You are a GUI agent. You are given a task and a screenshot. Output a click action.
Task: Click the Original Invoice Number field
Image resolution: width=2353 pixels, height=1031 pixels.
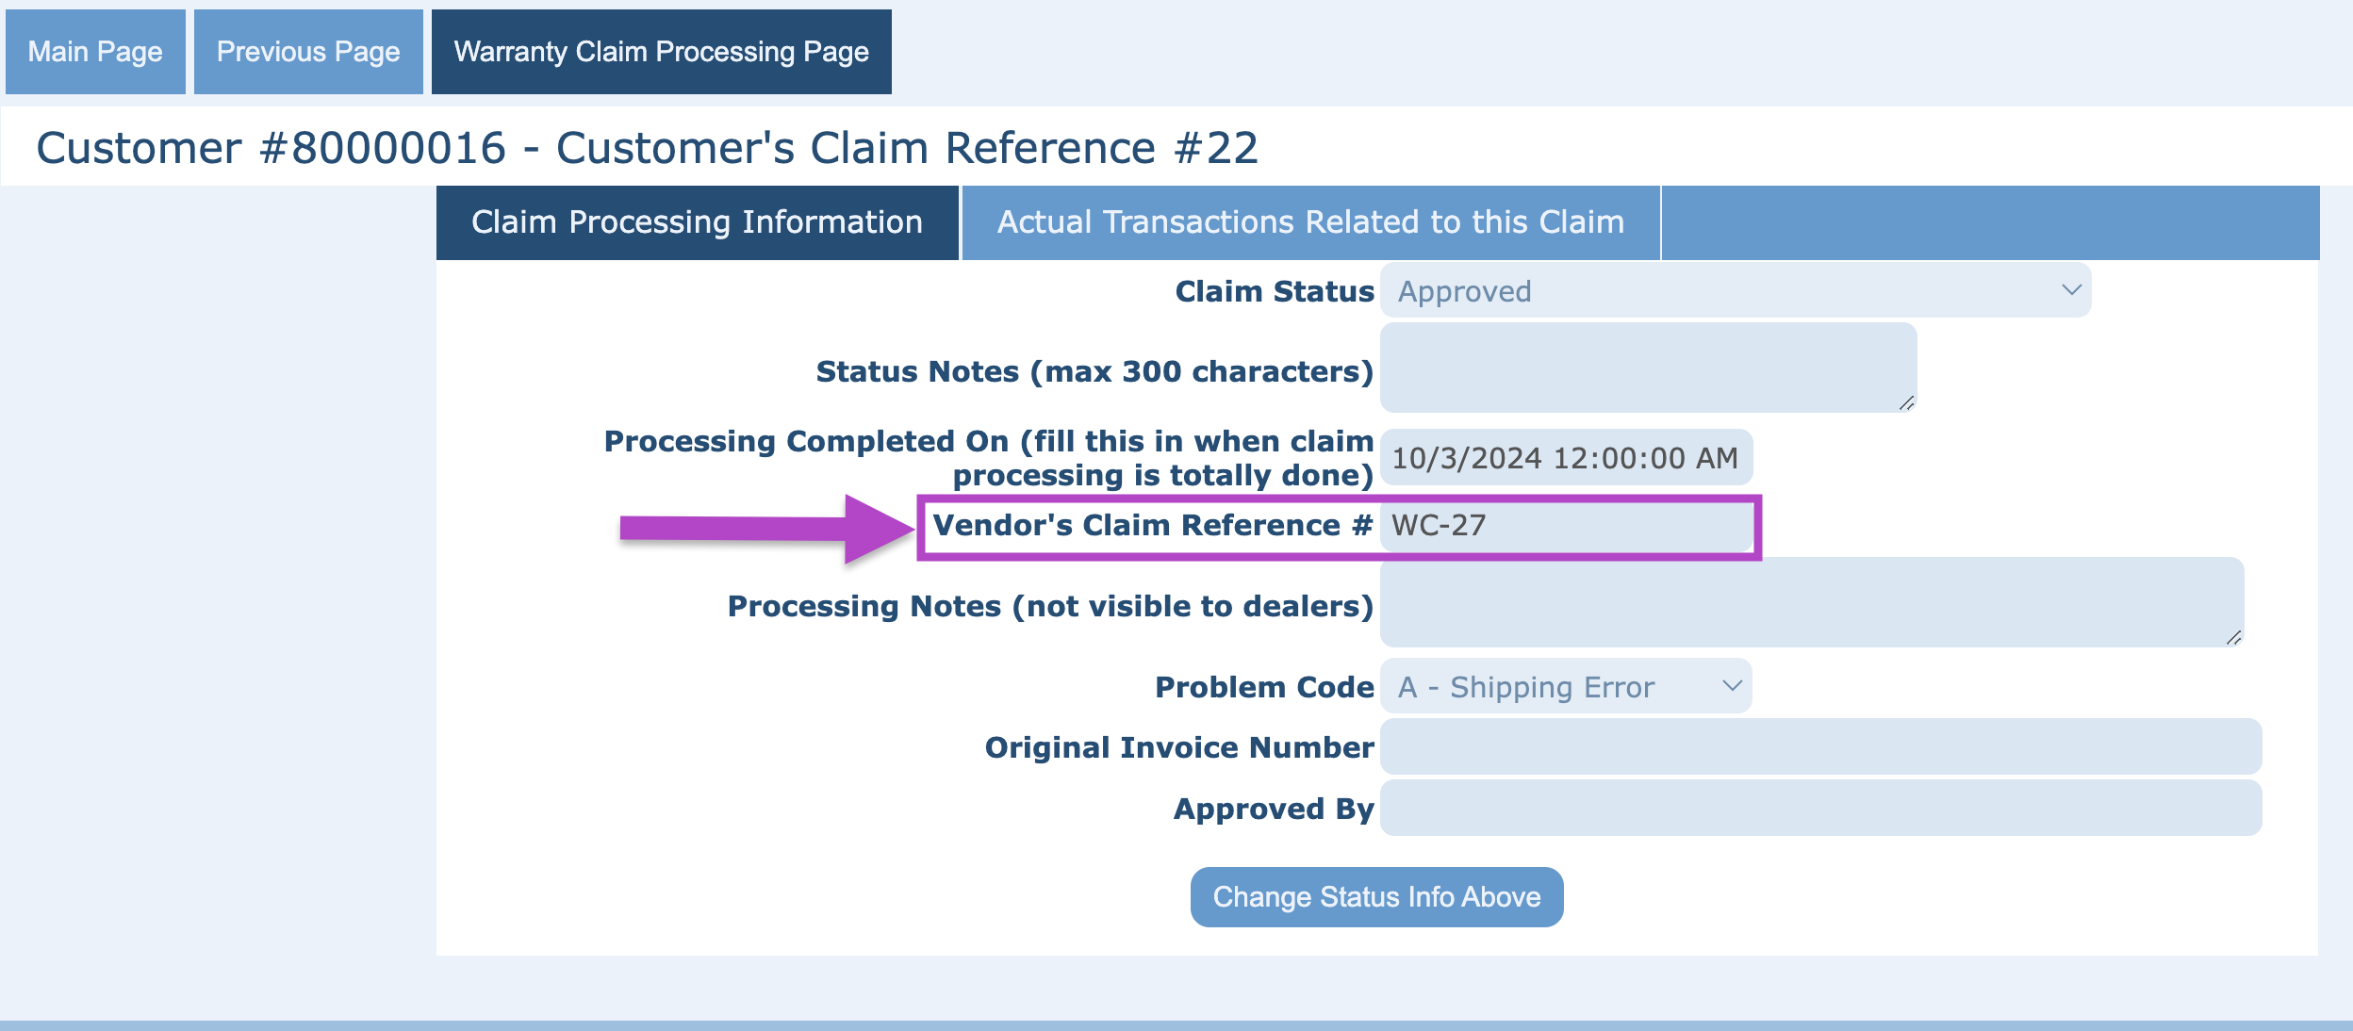click(x=1819, y=747)
